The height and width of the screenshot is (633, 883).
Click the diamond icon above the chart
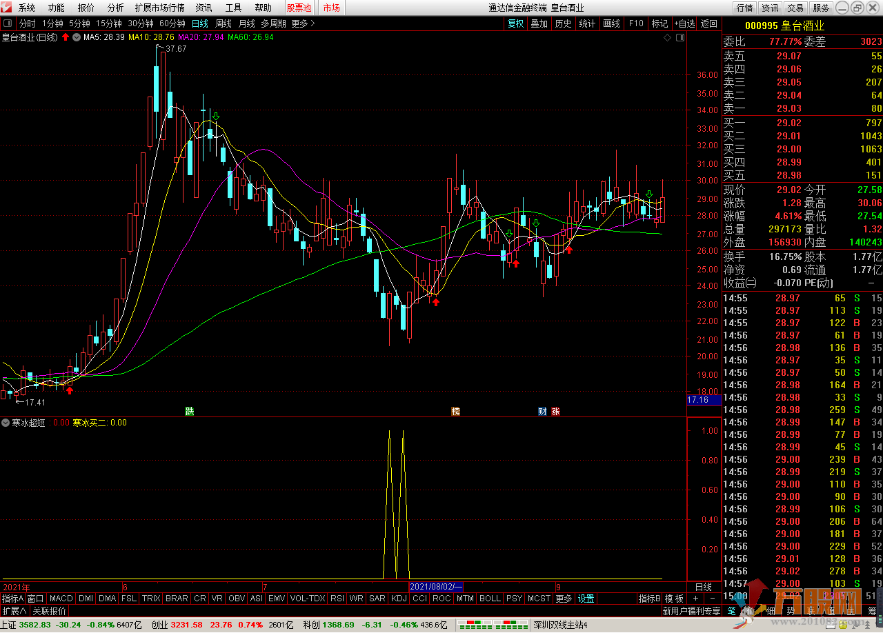pyautogui.click(x=667, y=37)
